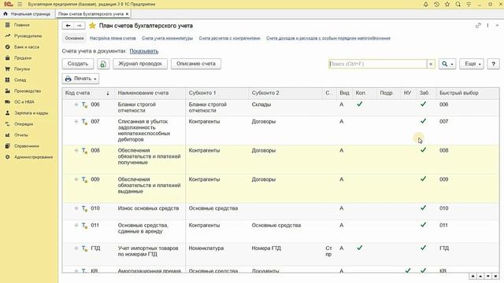Screen dimensions: 504x283
Task: Open global search magnifier in title bar
Action: pos(458,4)
